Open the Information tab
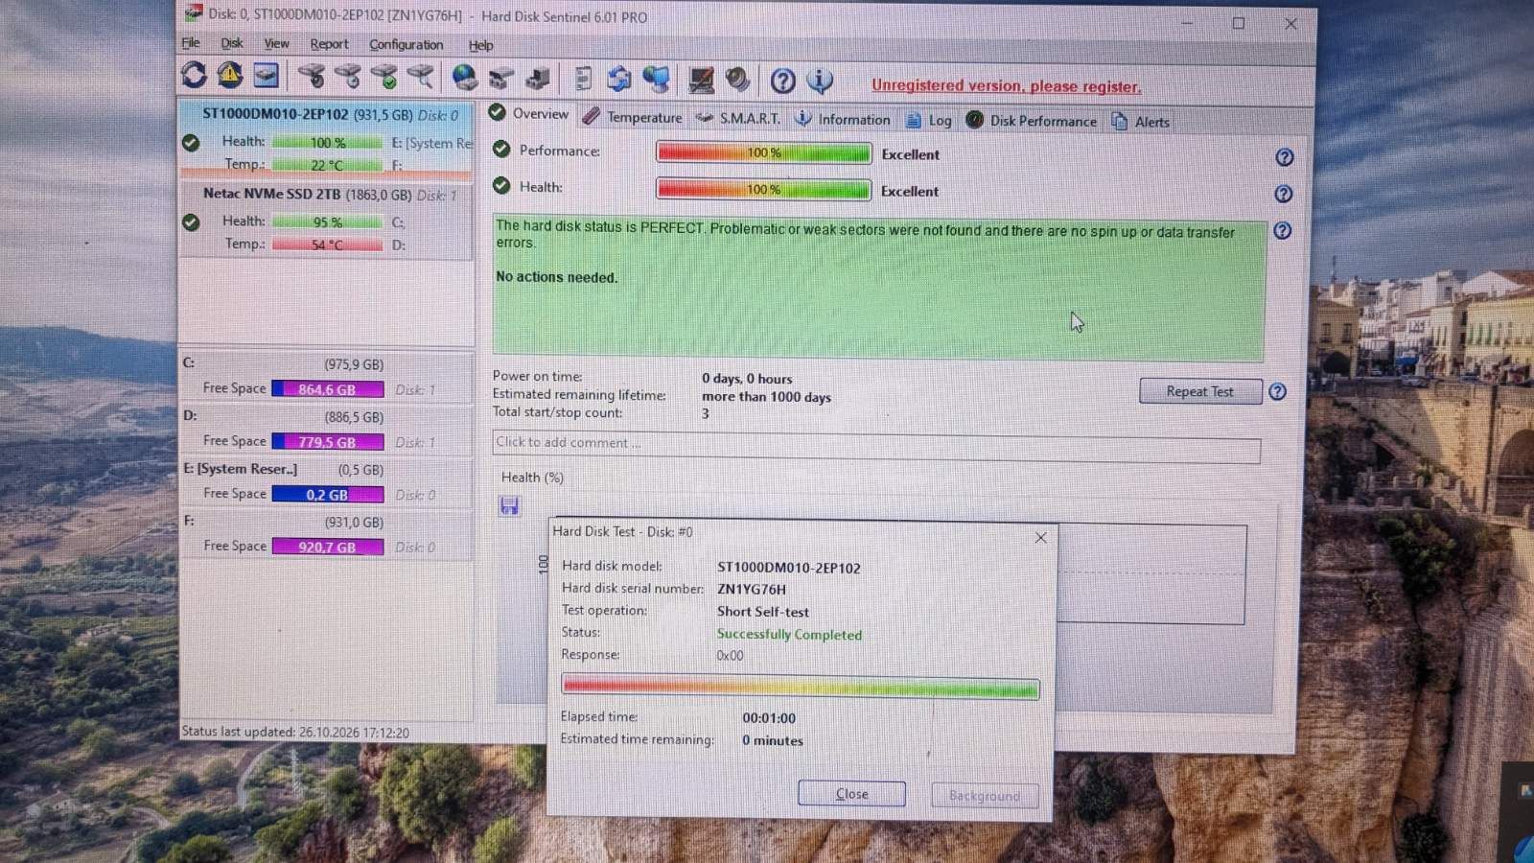The width and height of the screenshot is (1534, 863). pos(843,119)
